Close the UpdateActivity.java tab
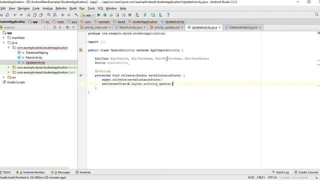320x180 pixels. tap(219, 27)
